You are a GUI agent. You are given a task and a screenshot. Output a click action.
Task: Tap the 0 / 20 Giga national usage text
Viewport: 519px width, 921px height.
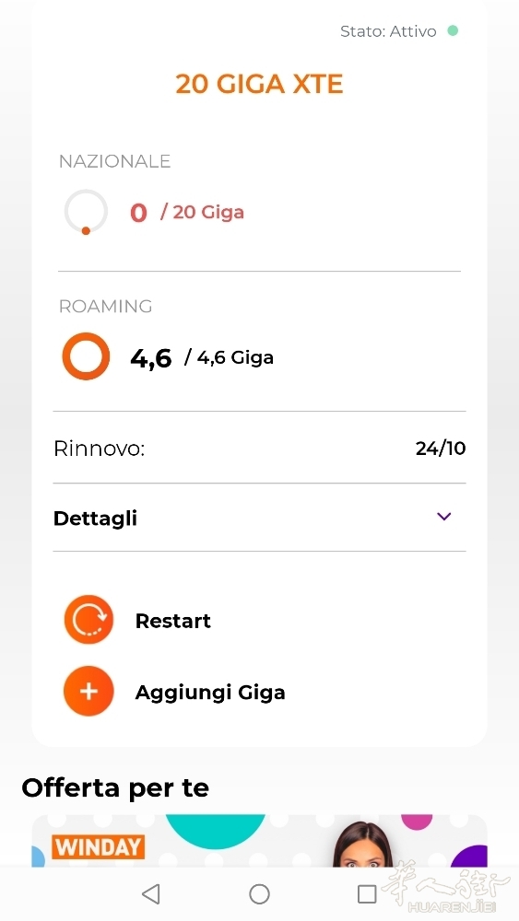pyautogui.click(x=187, y=212)
